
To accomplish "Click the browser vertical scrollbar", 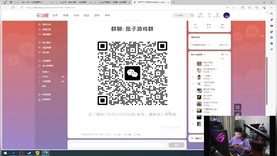I will click(x=267, y=80).
